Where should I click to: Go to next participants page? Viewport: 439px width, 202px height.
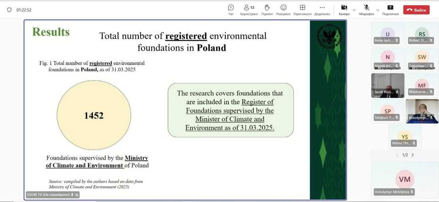pos(413,155)
